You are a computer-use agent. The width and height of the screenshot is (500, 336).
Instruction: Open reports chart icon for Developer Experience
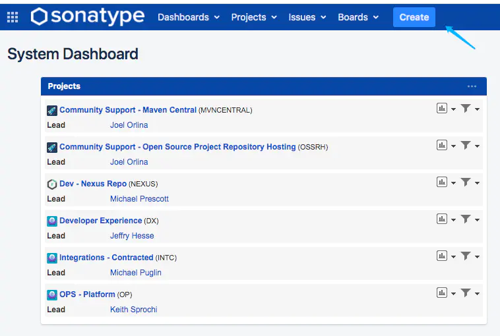pyautogui.click(x=442, y=219)
